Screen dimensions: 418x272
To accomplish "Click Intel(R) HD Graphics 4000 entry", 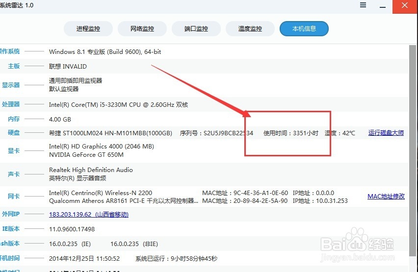I will point(101,146).
